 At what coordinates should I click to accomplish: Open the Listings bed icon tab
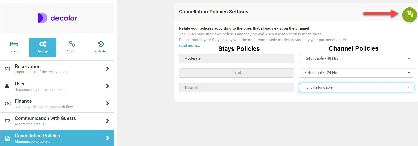14,44
